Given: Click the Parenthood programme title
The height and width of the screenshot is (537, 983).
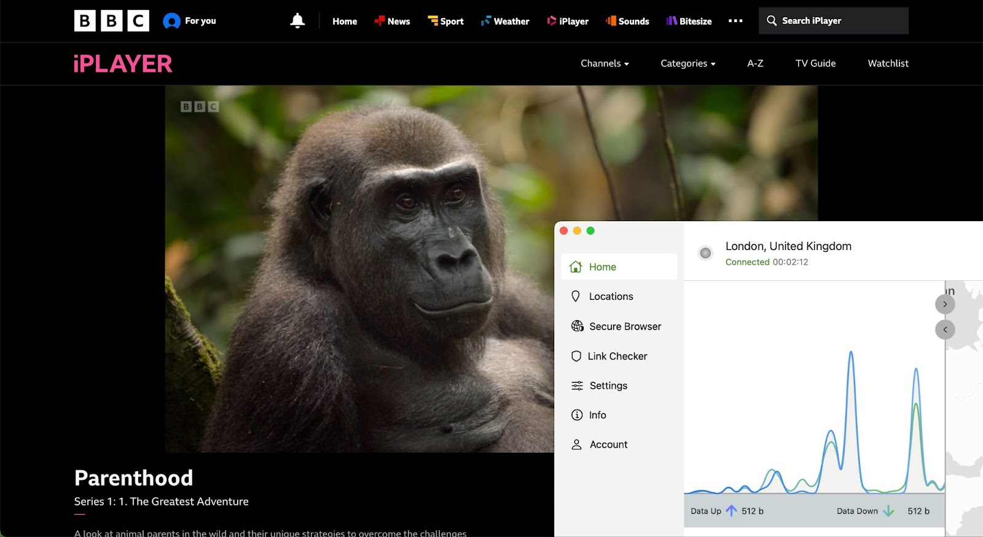Looking at the screenshot, I should pyautogui.click(x=133, y=478).
